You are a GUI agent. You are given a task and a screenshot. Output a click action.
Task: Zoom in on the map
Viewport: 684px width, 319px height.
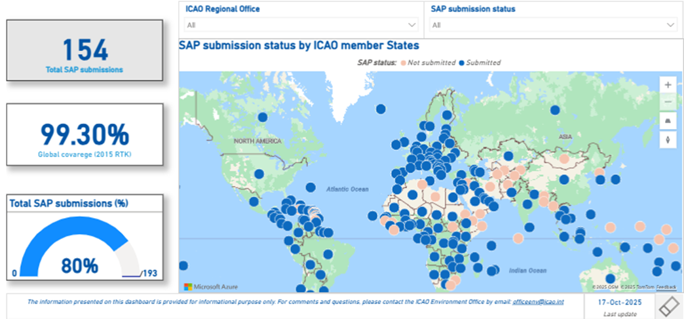[x=668, y=84]
